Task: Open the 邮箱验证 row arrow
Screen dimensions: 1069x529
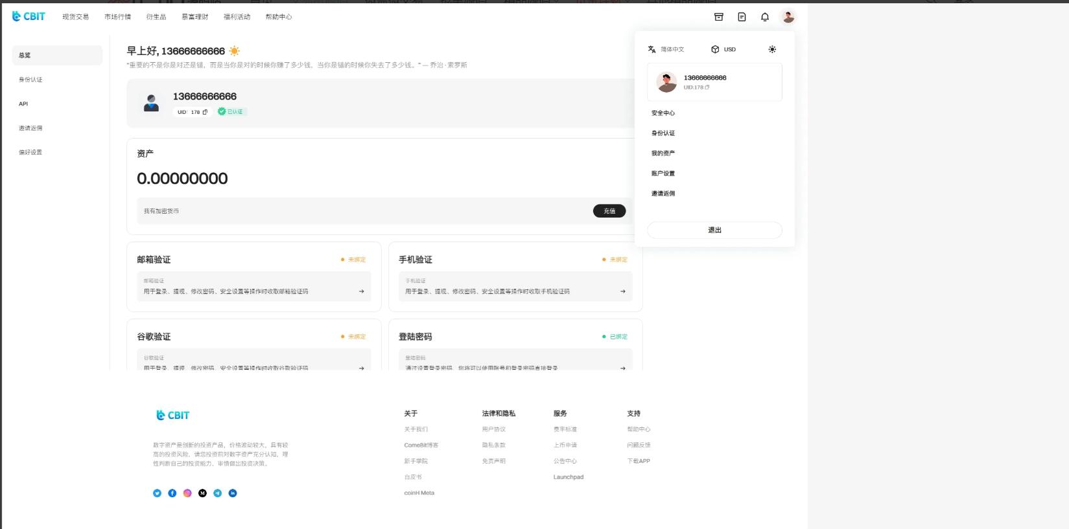Action: pos(361,291)
